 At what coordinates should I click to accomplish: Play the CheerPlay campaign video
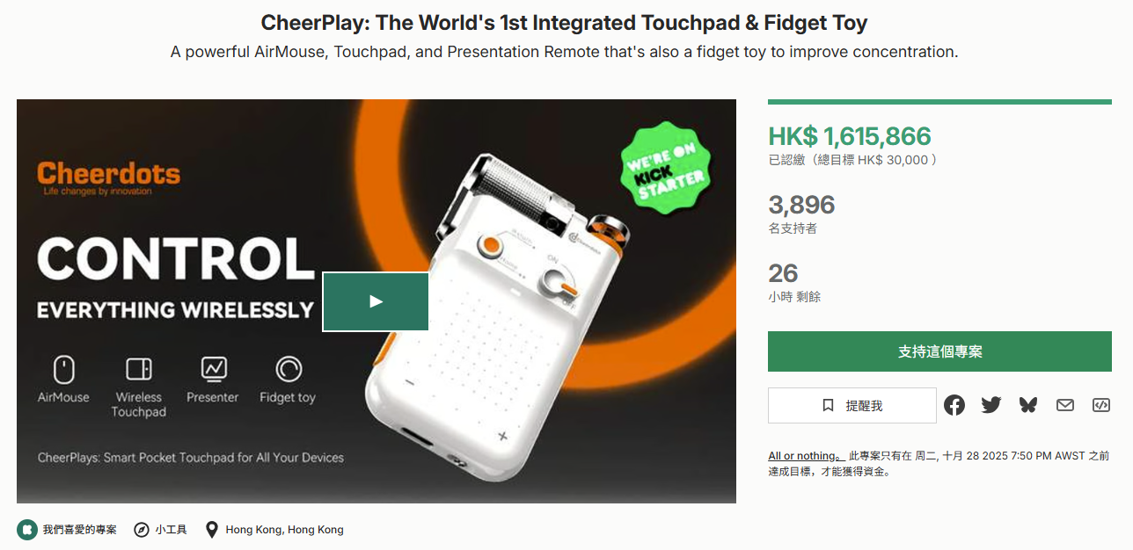coord(376,301)
